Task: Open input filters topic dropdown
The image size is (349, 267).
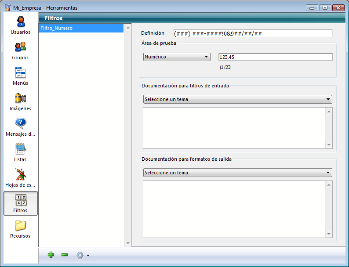Action: click(x=237, y=99)
